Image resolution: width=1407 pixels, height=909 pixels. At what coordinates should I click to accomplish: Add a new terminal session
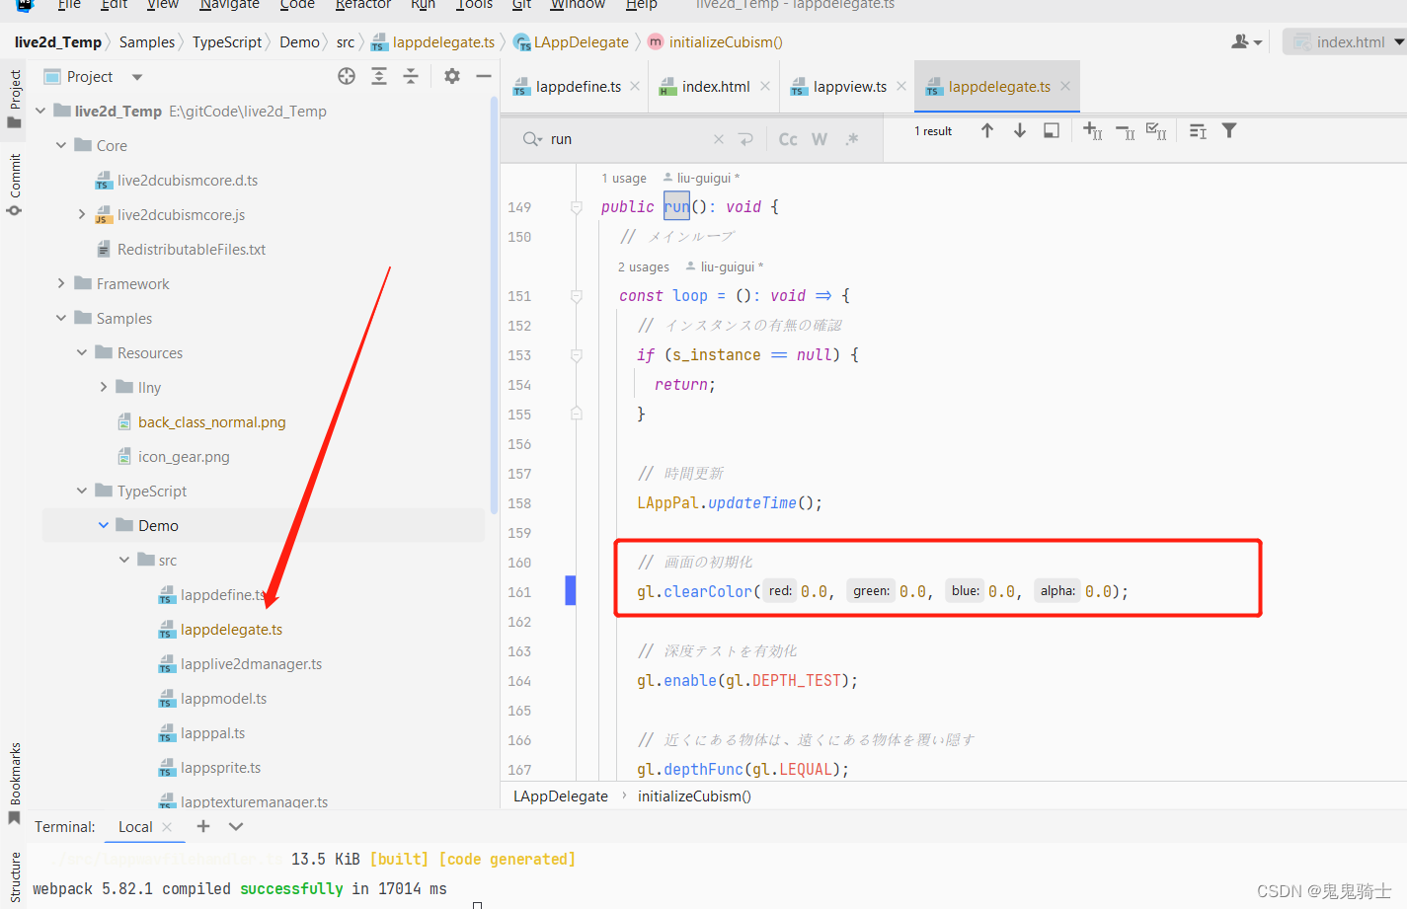[x=203, y=826]
